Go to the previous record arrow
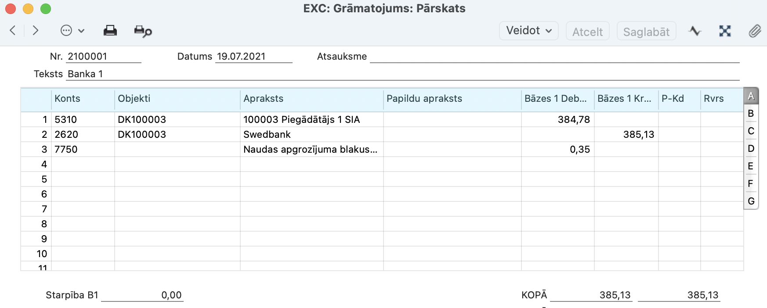Viewport: 767px width, 308px height. click(x=13, y=31)
